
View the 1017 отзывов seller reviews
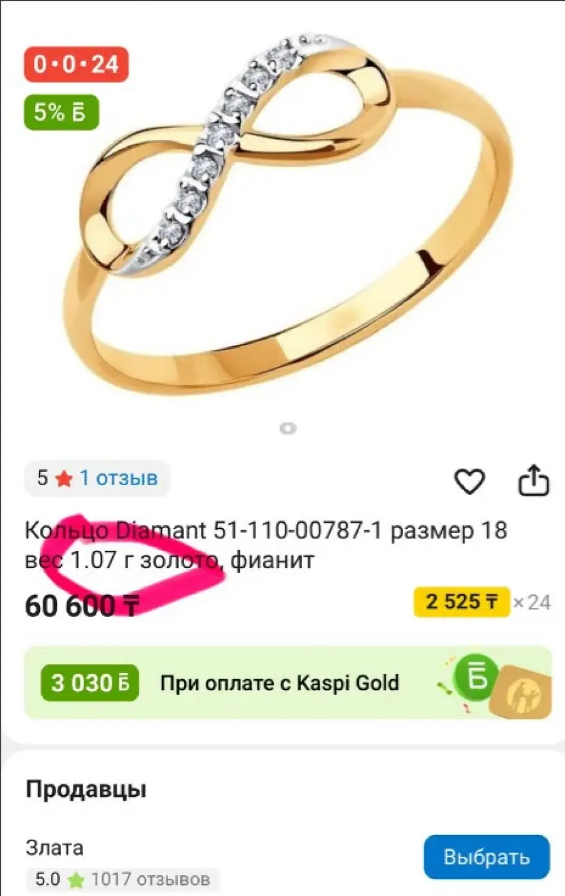click(151, 879)
